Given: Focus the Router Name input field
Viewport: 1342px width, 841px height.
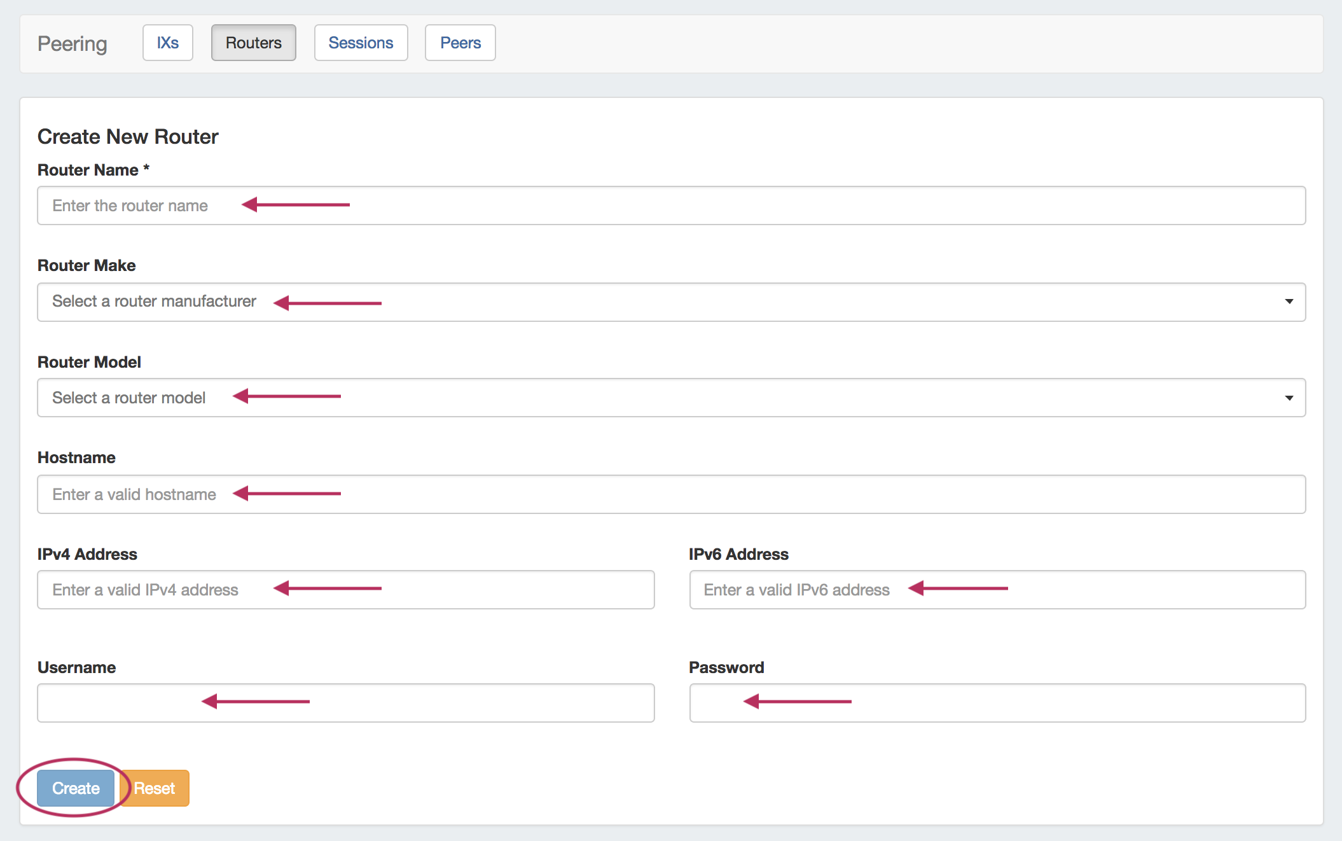Looking at the screenshot, I should pyautogui.click(x=671, y=205).
